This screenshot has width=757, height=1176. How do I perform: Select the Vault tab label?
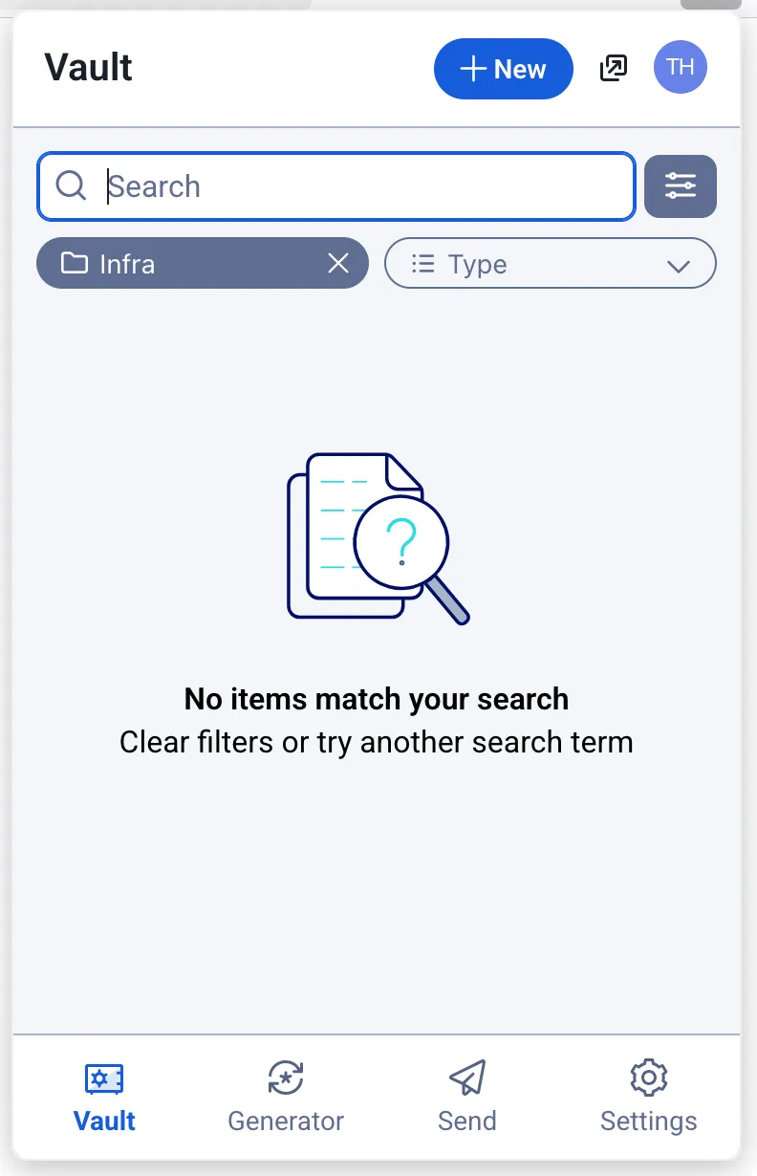click(x=104, y=1121)
